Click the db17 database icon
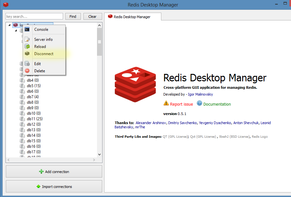The height and width of the screenshot is (197, 291). (22, 152)
